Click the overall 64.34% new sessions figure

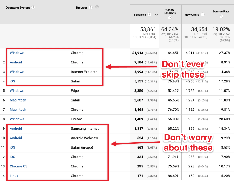[170, 29]
